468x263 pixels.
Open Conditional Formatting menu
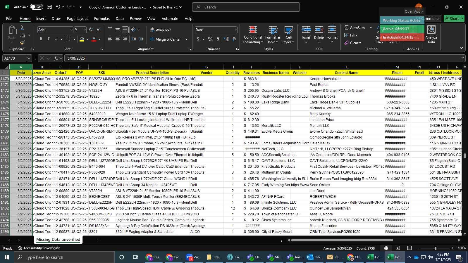pyautogui.click(x=253, y=35)
